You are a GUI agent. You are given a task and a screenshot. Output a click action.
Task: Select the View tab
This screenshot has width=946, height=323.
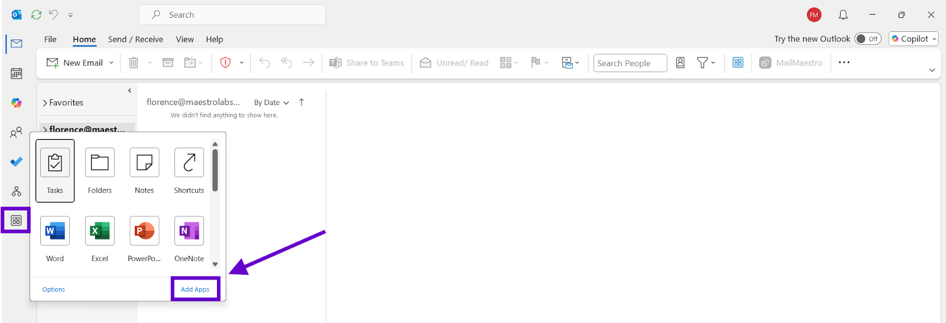tap(184, 40)
